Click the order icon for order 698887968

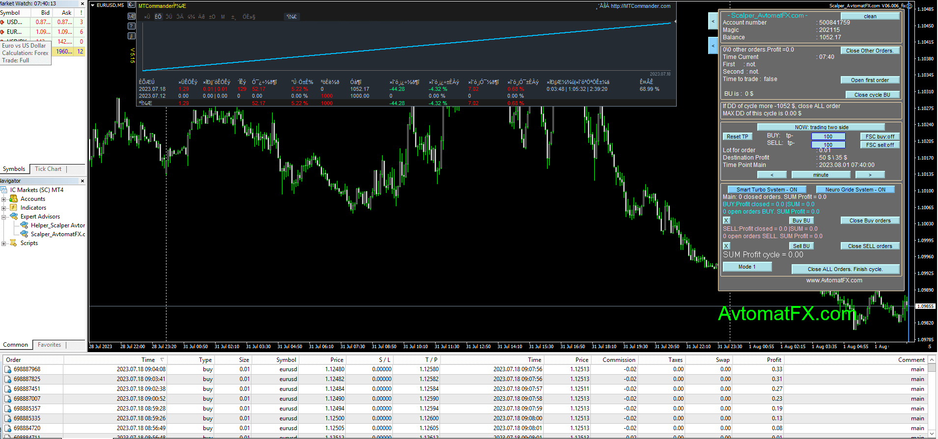point(8,369)
